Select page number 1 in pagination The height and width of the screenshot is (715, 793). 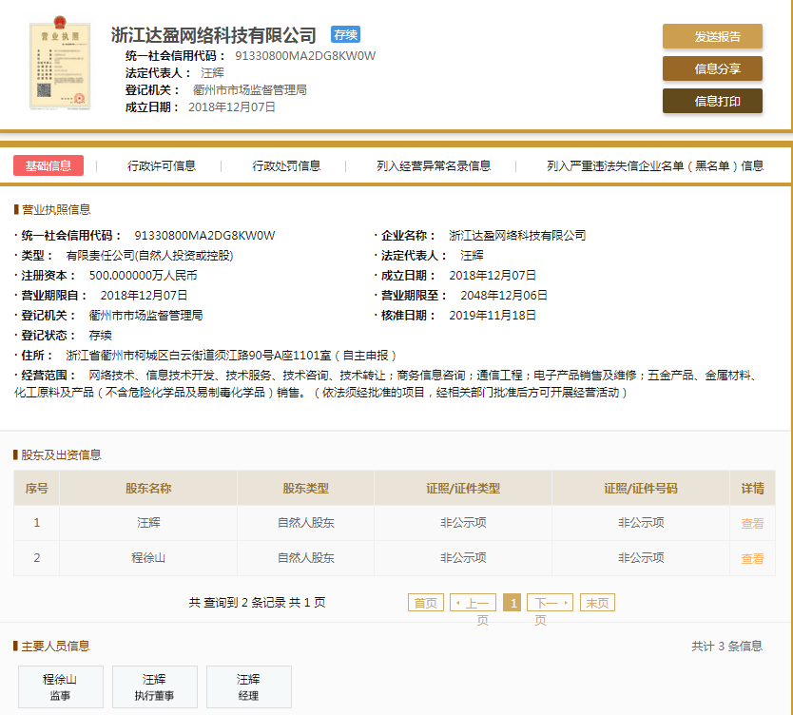(x=511, y=601)
